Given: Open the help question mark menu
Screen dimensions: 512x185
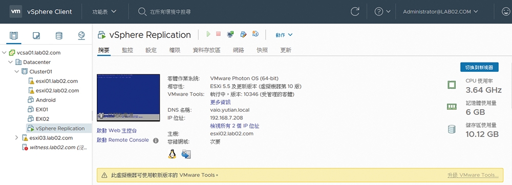Looking at the screenshot, I should pyautogui.click(x=382, y=12).
